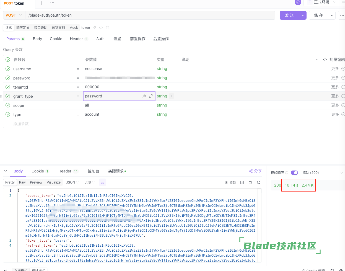Switch to 响应定义 tab
This screenshot has height=271, width=345.
pos(23,28)
